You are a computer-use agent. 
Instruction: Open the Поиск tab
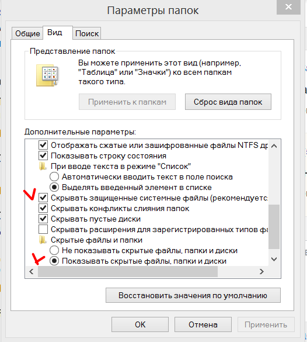[87, 33]
